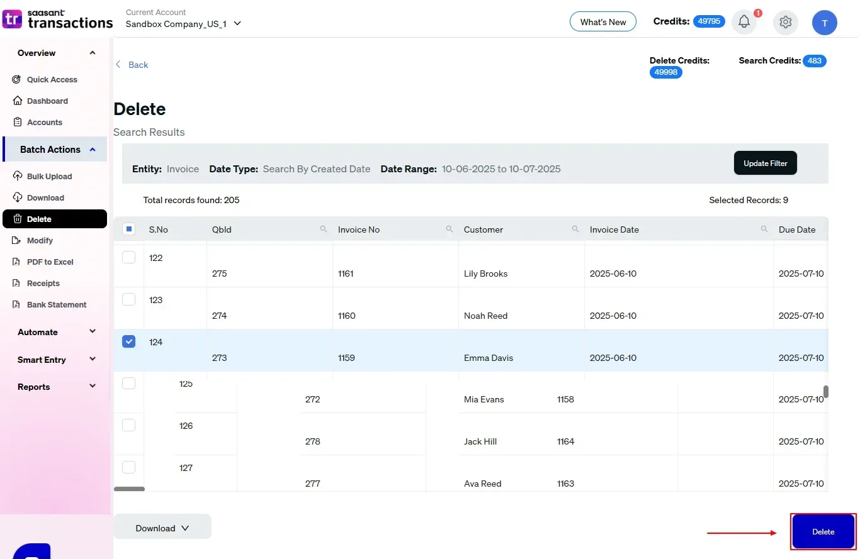Click invoice number 1161 cell

346,274
